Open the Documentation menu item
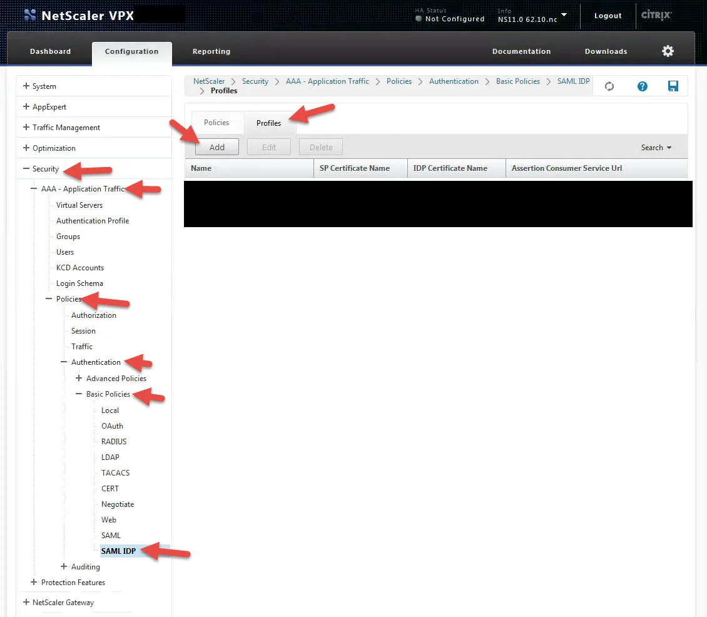707x617 pixels. point(521,51)
